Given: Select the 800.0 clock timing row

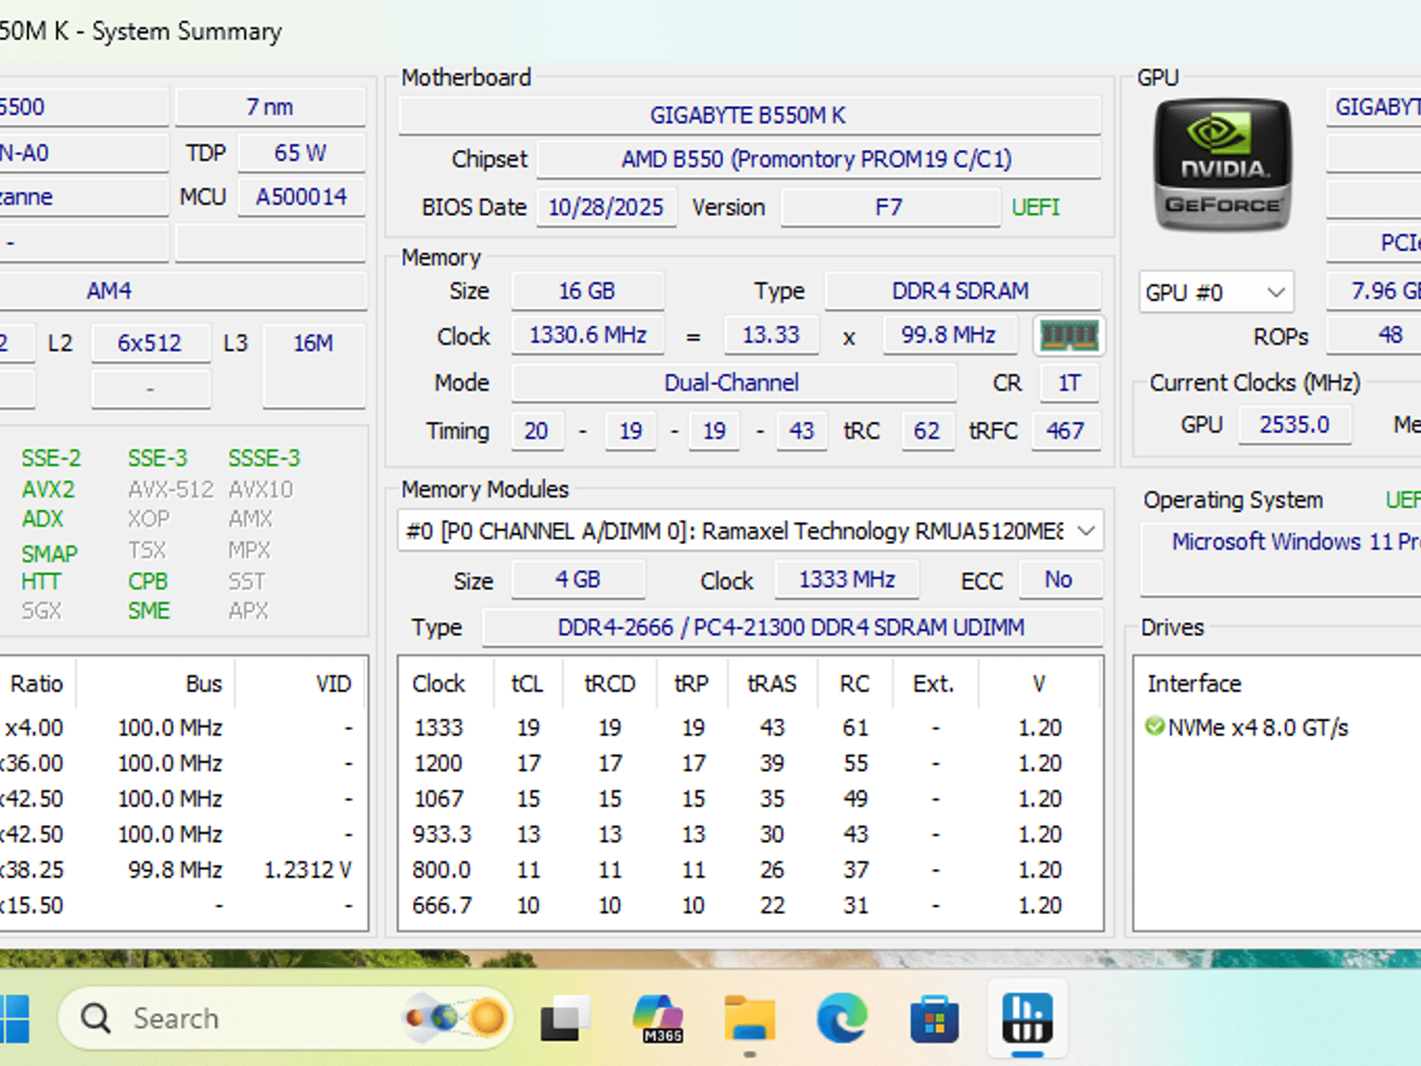Looking at the screenshot, I should pos(750,870).
